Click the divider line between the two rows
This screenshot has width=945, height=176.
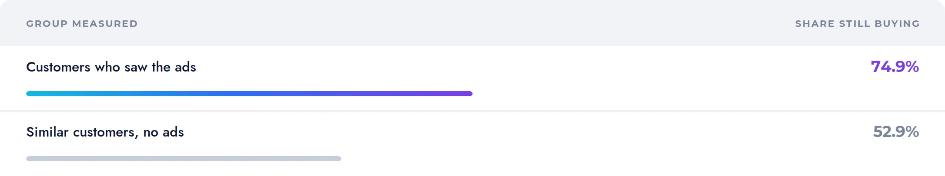click(473, 111)
